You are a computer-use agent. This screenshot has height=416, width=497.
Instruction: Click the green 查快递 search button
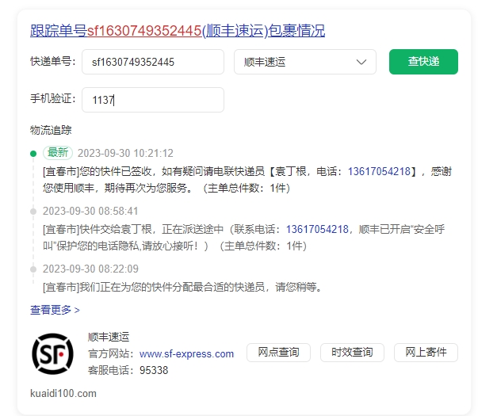(423, 62)
